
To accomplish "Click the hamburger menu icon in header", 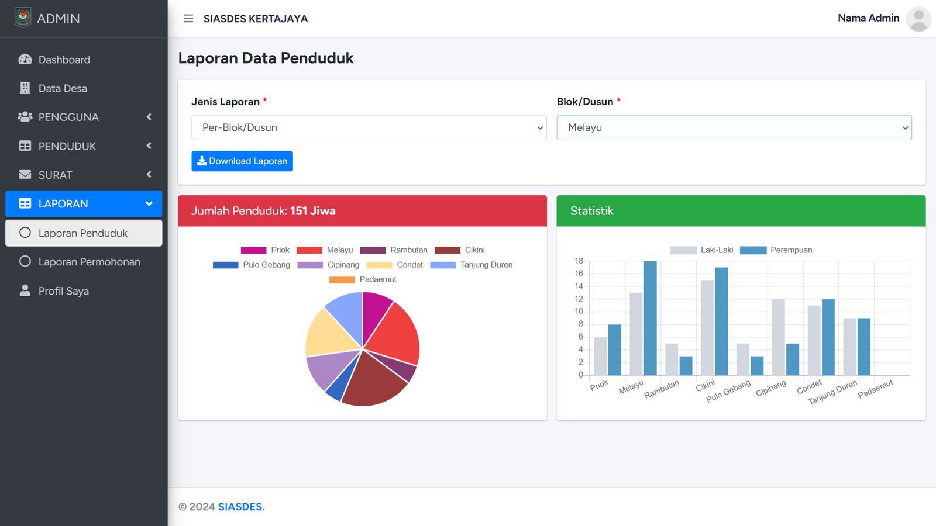I will pos(188,19).
